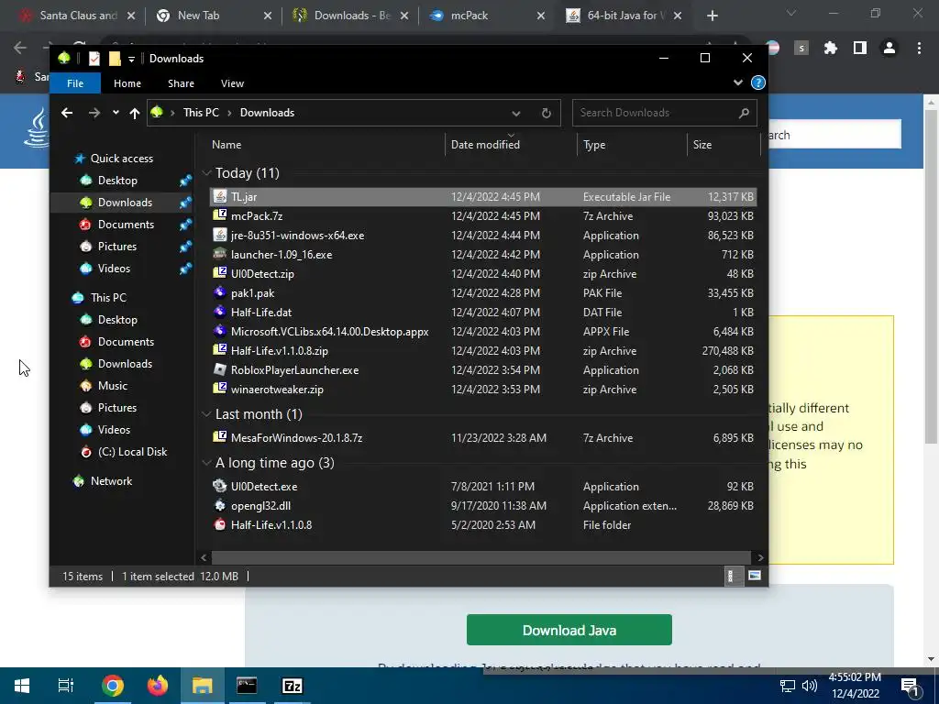The height and width of the screenshot is (704, 939).
Task: Open Command Prompt from taskbar
Action: (x=247, y=686)
